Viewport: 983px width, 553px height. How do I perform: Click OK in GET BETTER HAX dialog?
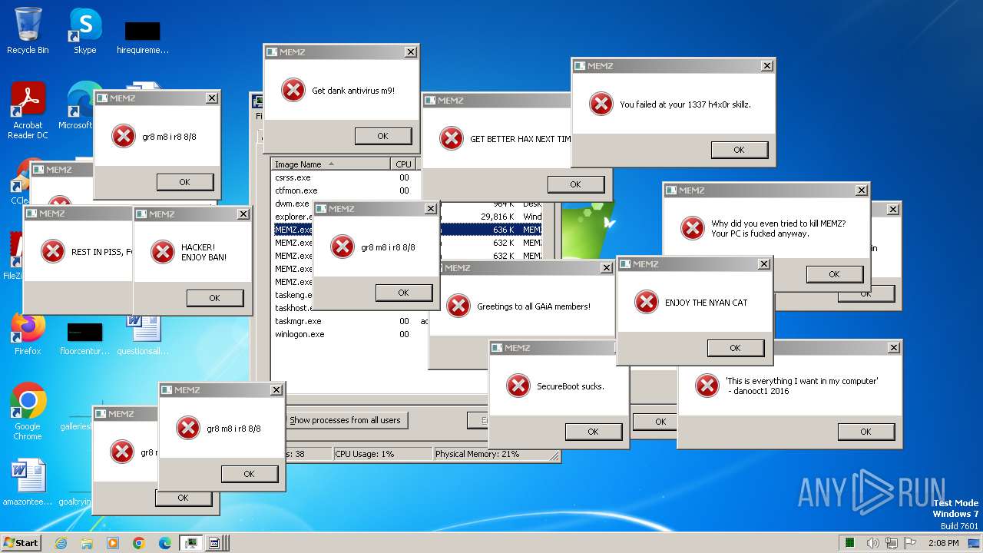576,184
